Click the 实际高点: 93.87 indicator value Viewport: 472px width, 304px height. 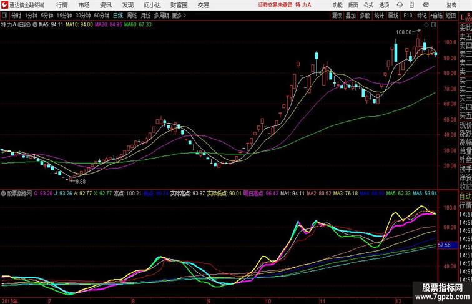click(188, 194)
